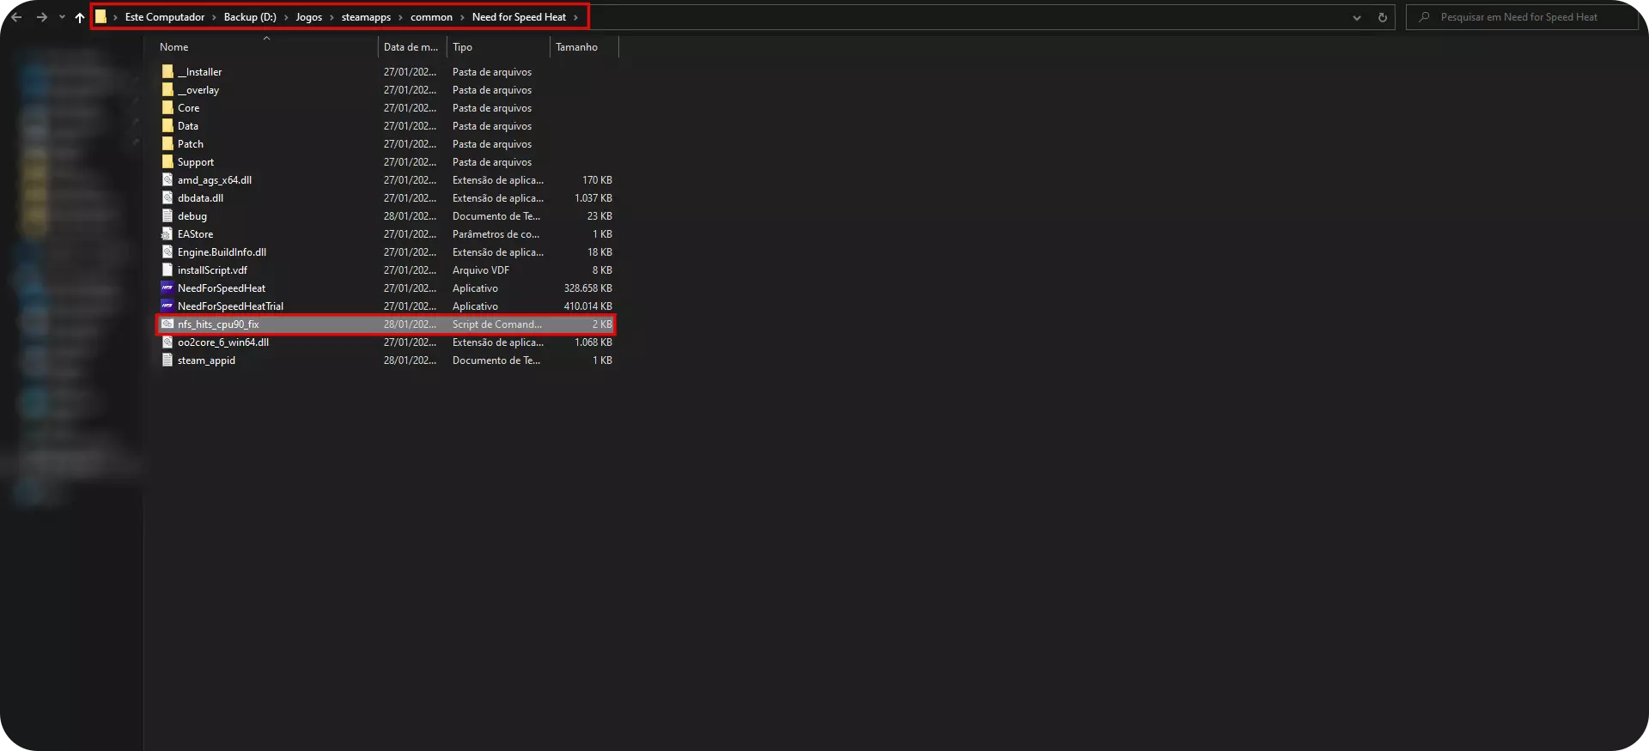Navigate to steamapps in breadcrumb
Screen dimensions: 1649x751
(366, 17)
